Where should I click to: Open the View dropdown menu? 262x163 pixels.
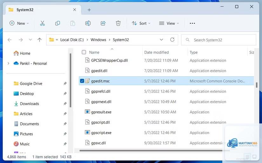[169, 23]
